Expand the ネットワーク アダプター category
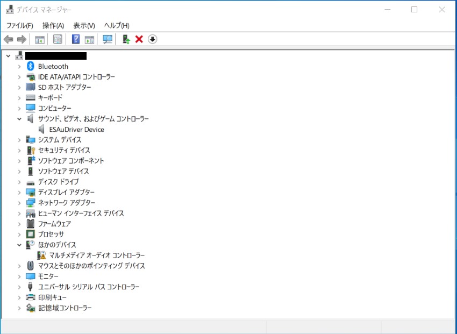The width and height of the screenshot is (457, 334). click(x=19, y=203)
